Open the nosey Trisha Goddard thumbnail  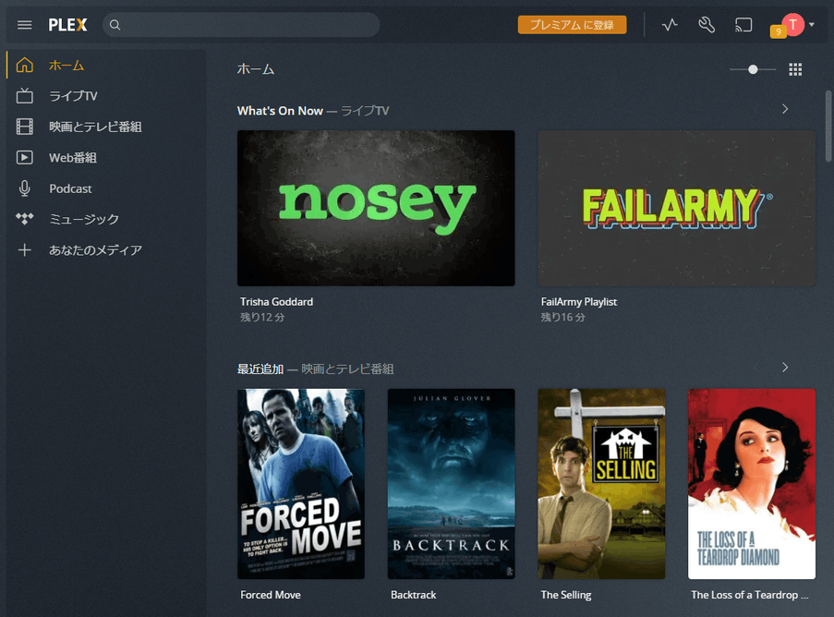[x=376, y=208]
